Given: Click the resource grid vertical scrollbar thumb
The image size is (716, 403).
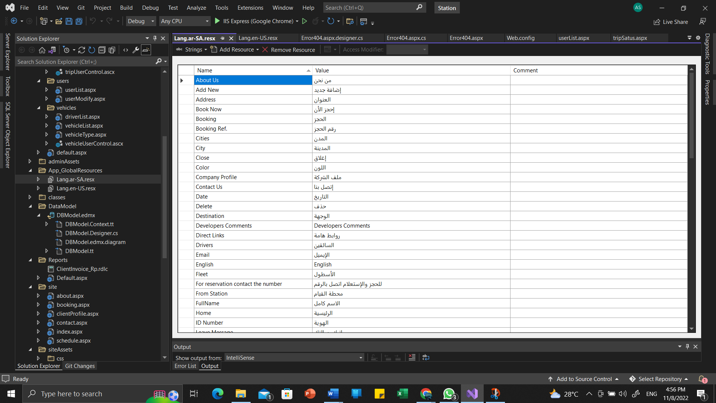Looking at the screenshot, I should pos(691,116).
